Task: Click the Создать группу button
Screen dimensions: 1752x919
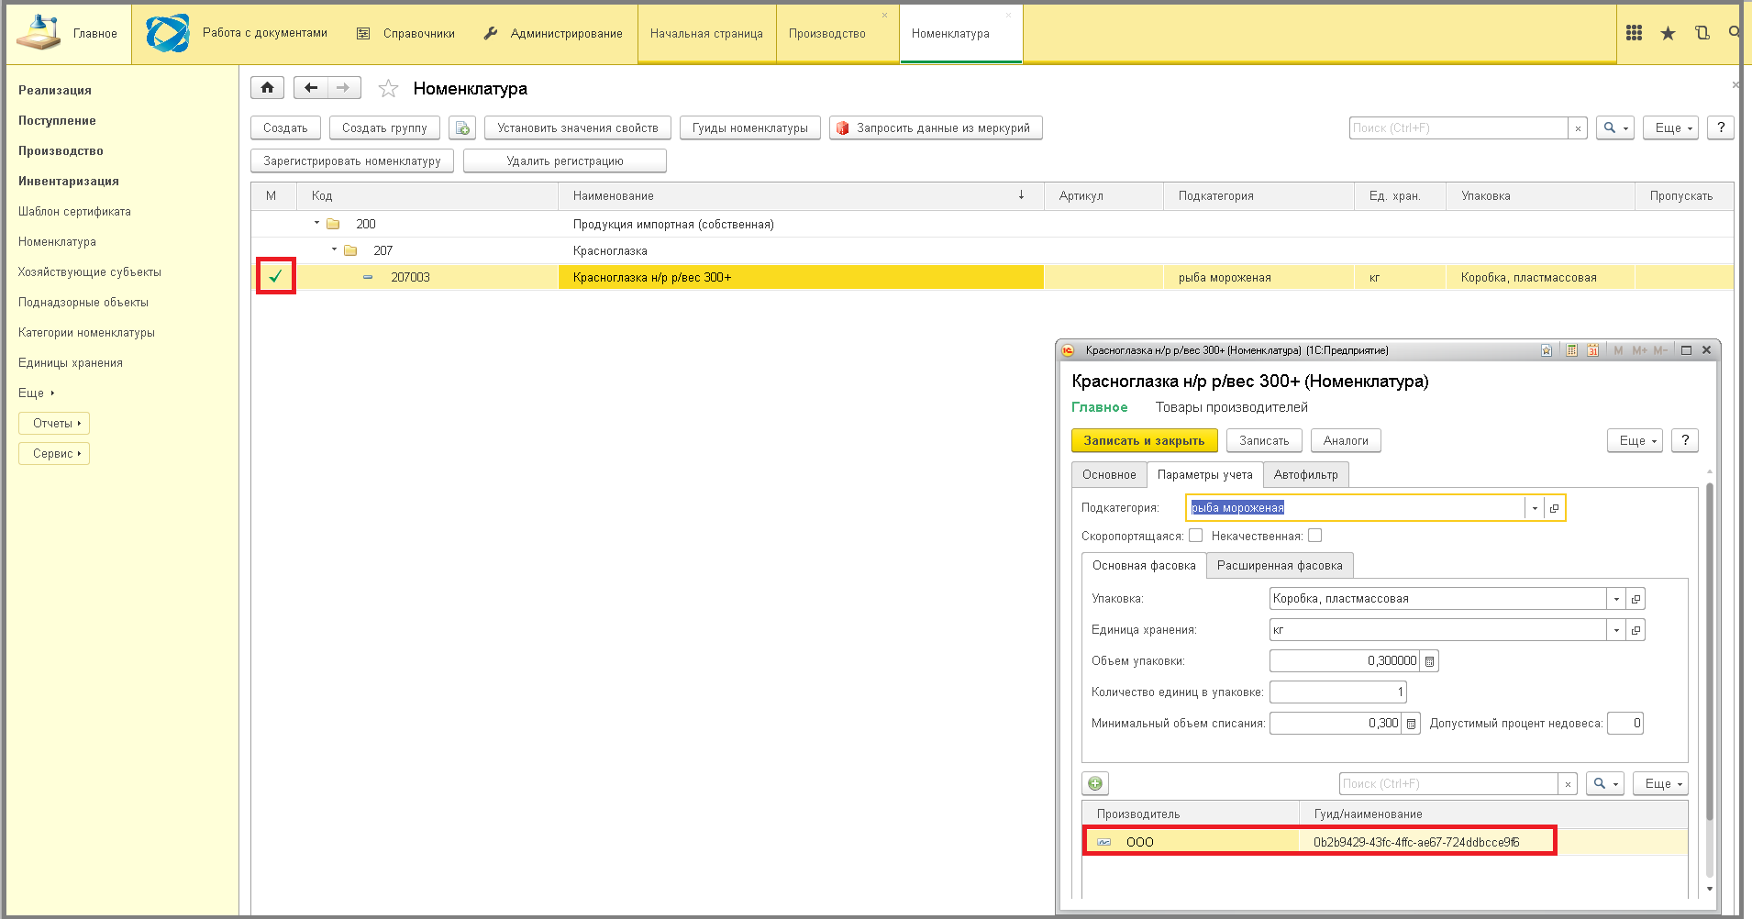Action: [x=384, y=127]
